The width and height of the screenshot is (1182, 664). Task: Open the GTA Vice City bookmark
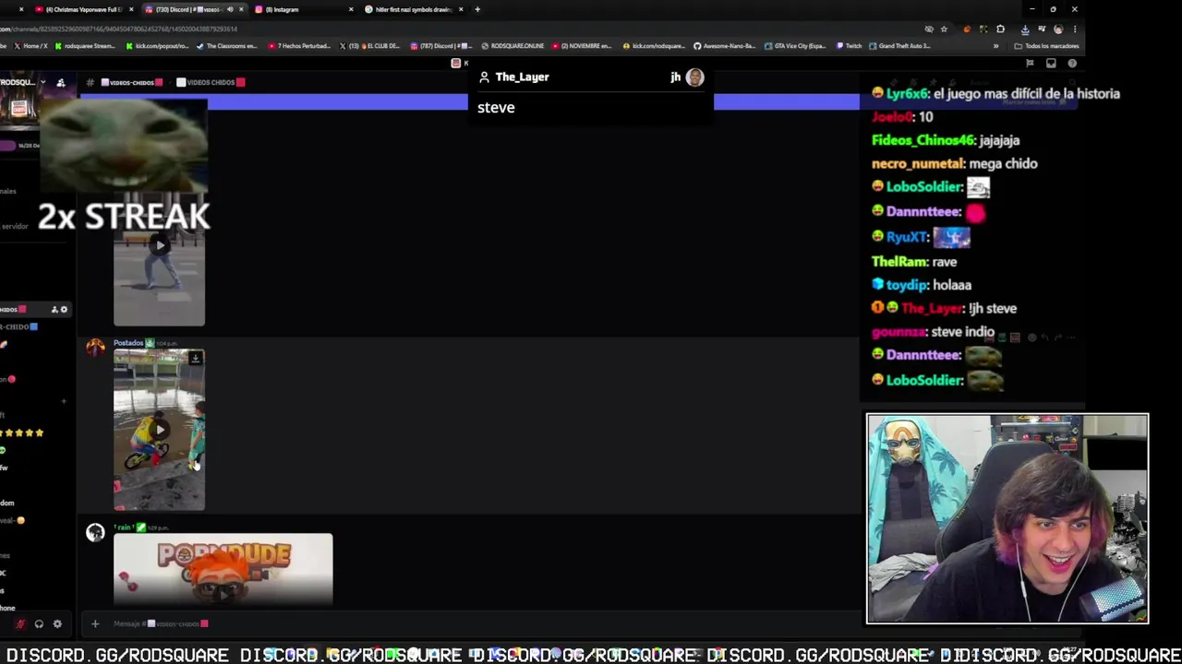click(795, 45)
